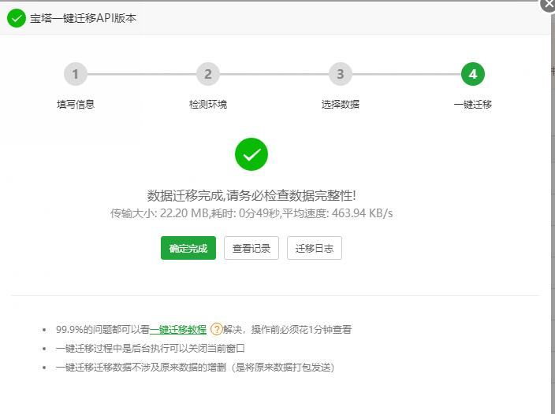Select the 数据迁移完成 completion message text
This screenshot has width=555, height=414.
coord(251,195)
